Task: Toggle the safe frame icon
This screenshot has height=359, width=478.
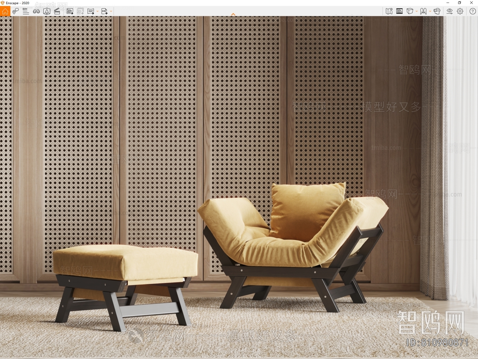Action: point(399,11)
